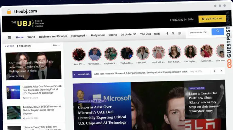233x130 pixels.
Task: Go to previous trending headline arrow
Action: [x=214, y=71]
